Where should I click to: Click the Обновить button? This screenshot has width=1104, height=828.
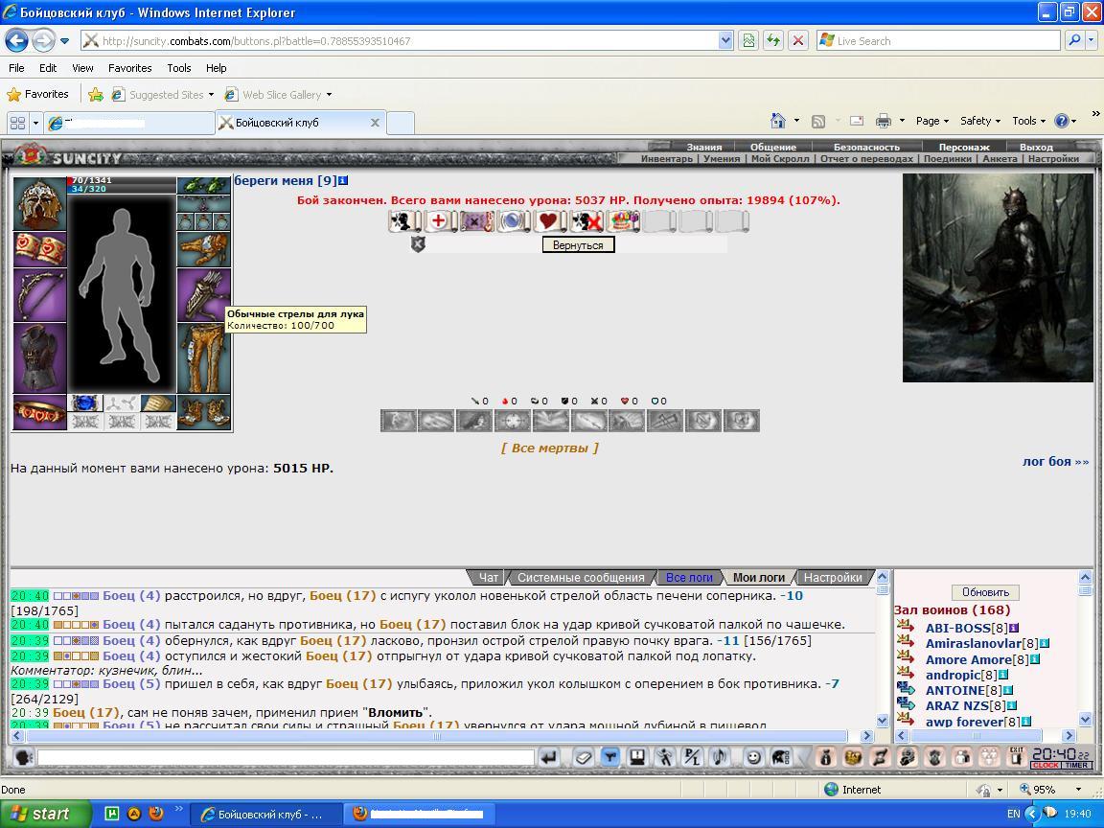click(x=985, y=592)
